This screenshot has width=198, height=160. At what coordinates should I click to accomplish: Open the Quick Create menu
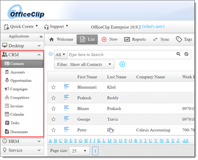point(21,26)
